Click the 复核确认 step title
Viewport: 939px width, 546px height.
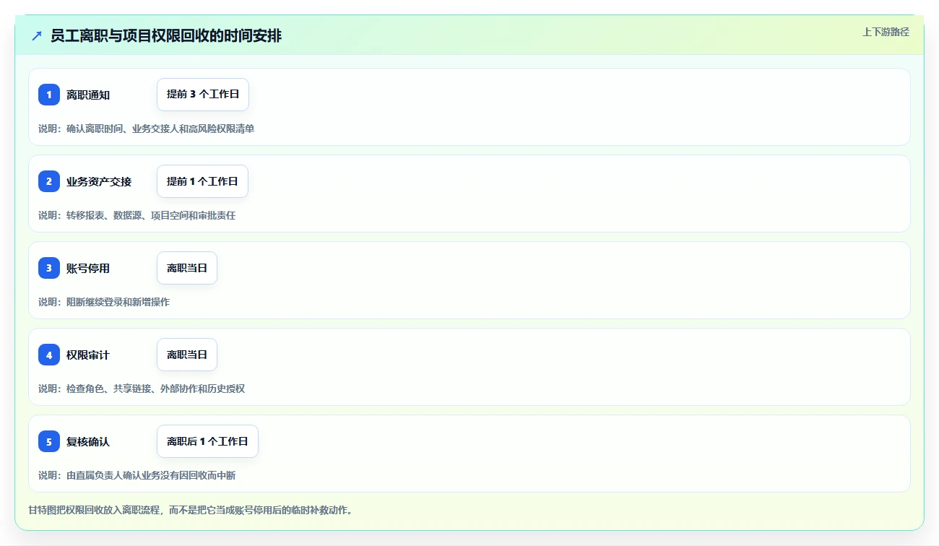(88, 441)
